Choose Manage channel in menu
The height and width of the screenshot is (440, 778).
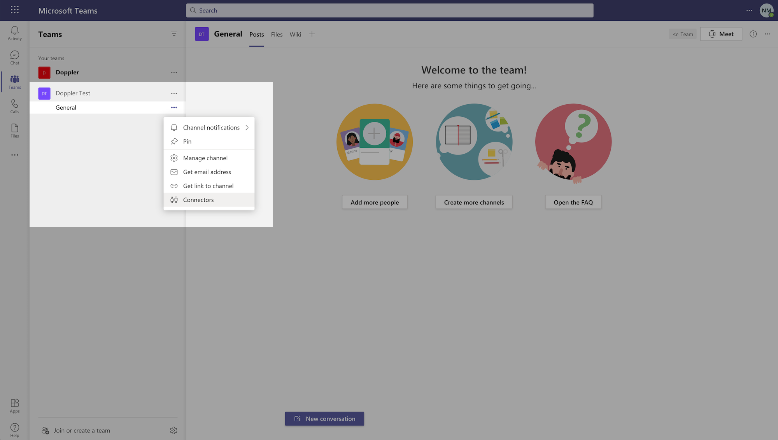205,158
